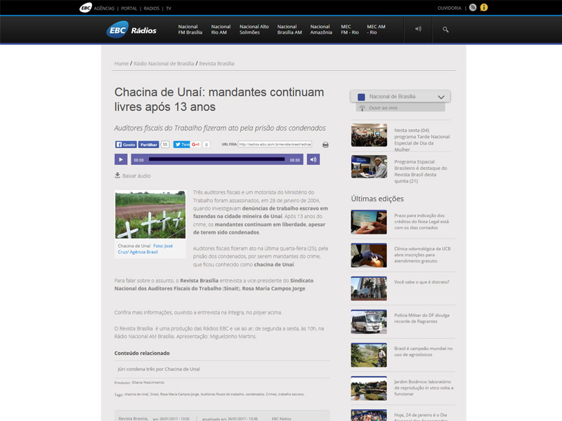Open MEC FM - Rio menu
Screen dimensions: 562x421
350,29
